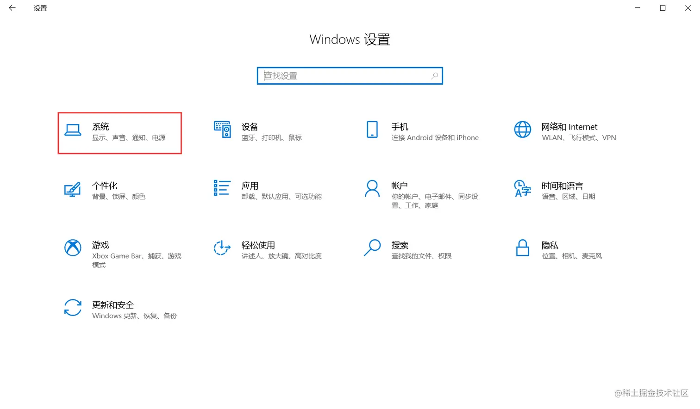The height and width of the screenshot is (409, 700).
Task: Open 网络和 Internet settings title
Action: pyautogui.click(x=569, y=127)
